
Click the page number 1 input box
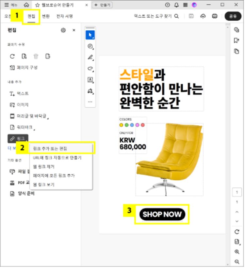(237, 192)
